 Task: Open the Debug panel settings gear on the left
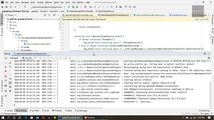pyautogui.click(x=6, y=91)
